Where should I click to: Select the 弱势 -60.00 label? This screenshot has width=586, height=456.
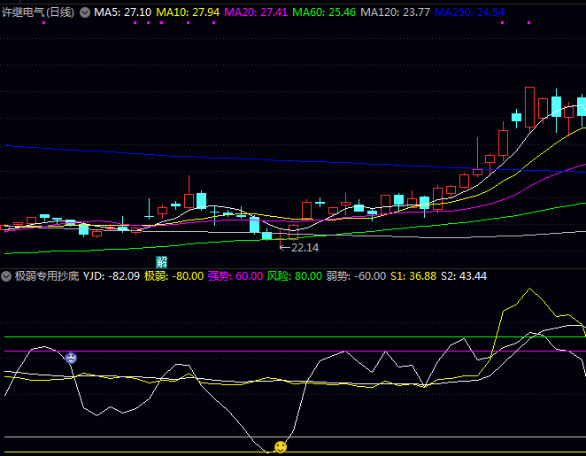pos(356,276)
